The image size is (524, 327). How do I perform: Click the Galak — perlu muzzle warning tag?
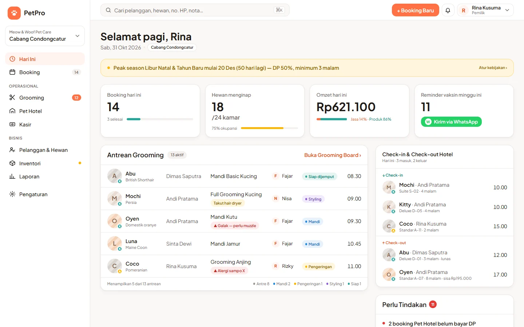coord(235,226)
